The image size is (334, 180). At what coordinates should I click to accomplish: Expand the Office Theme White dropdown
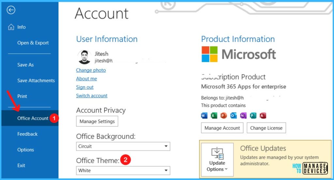[x=123, y=171]
